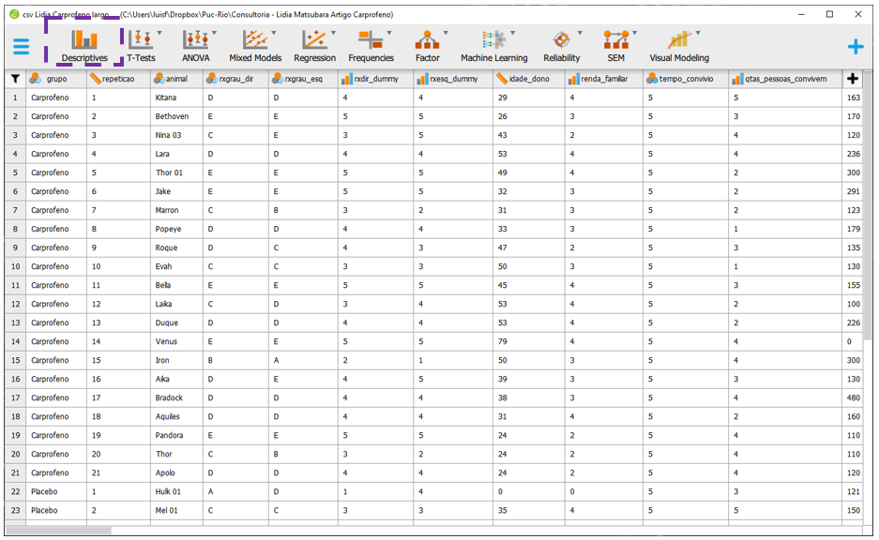Open the Visual Modeling module

click(679, 45)
